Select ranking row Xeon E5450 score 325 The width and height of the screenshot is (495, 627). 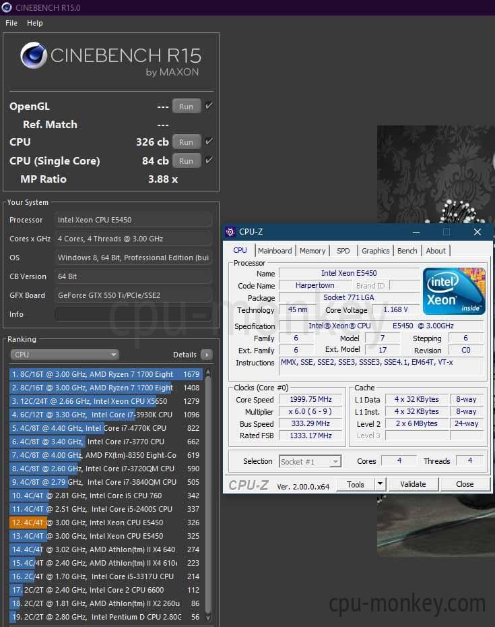[x=106, y=536]
